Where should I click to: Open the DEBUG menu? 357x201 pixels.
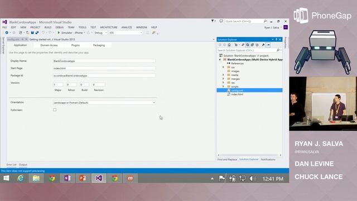60,27
